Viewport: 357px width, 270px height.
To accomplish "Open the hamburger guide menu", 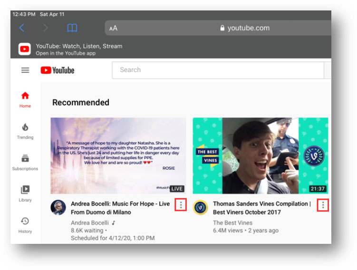I will tap(25, 70).
